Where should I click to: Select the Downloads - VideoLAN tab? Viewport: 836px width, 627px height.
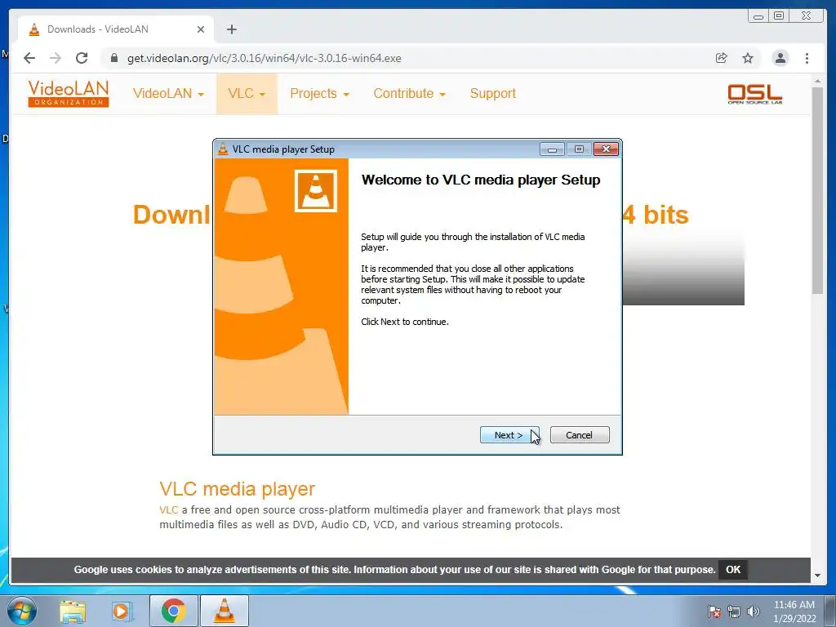pyautogui.click(x=116, y=29)
